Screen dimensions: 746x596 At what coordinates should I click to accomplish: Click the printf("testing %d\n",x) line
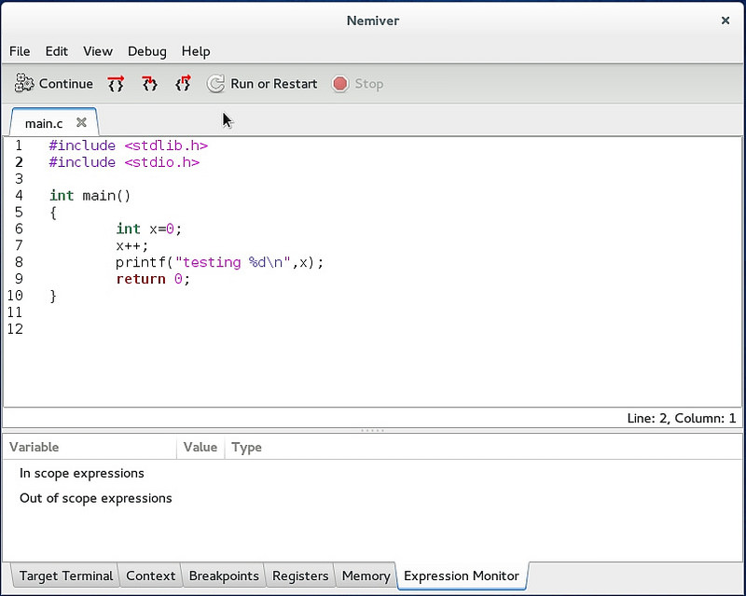(x=219, y=262)
